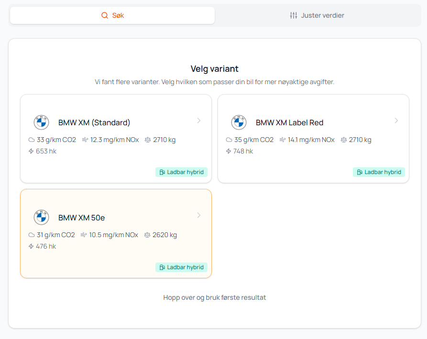The height and width of the screenshot is (339, 427).
Task: Click the NOx wind icon on XM Label Red
Action: (x=283, y=140)
